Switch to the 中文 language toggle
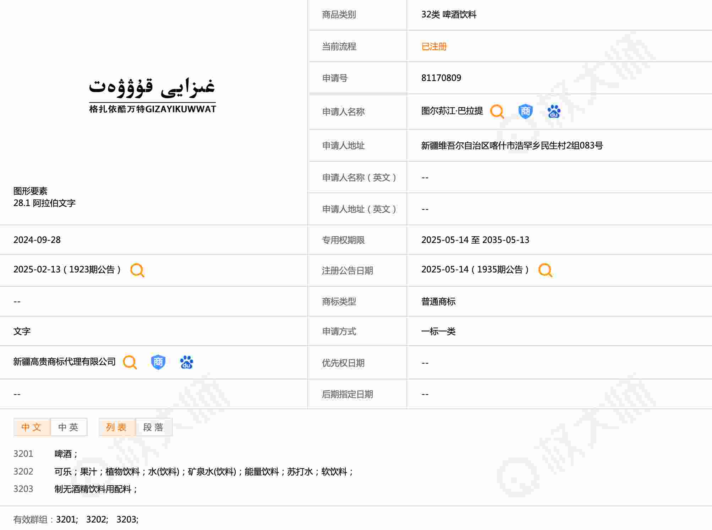This screenshot has width=712, height=530. [x=32, y=427]
